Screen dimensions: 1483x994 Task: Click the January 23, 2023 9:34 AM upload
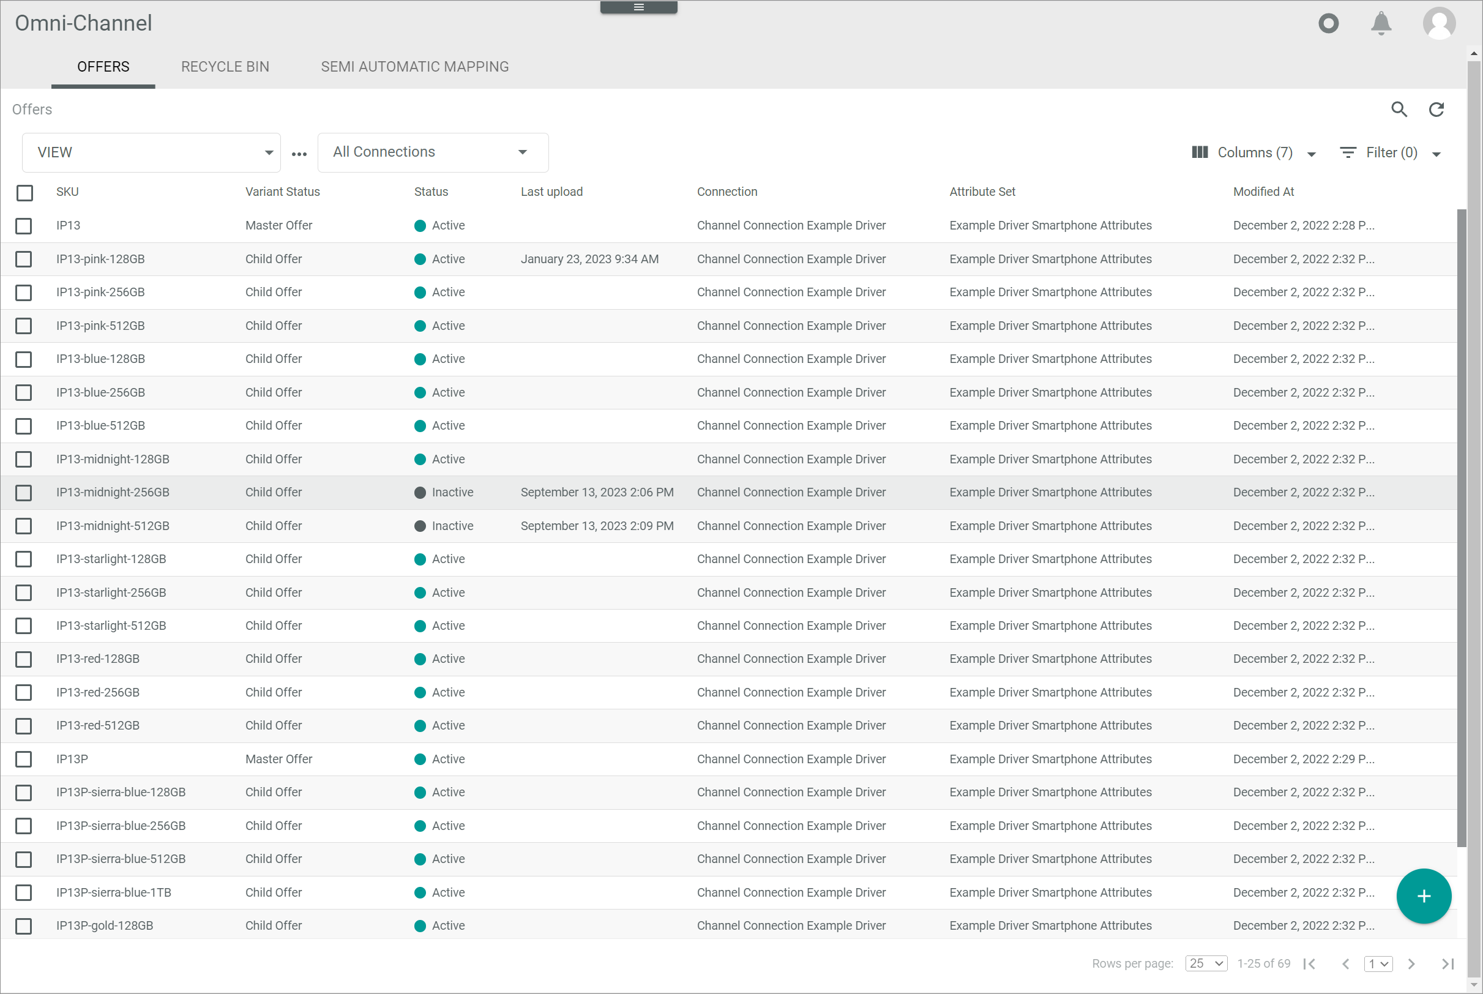(589, 260)
